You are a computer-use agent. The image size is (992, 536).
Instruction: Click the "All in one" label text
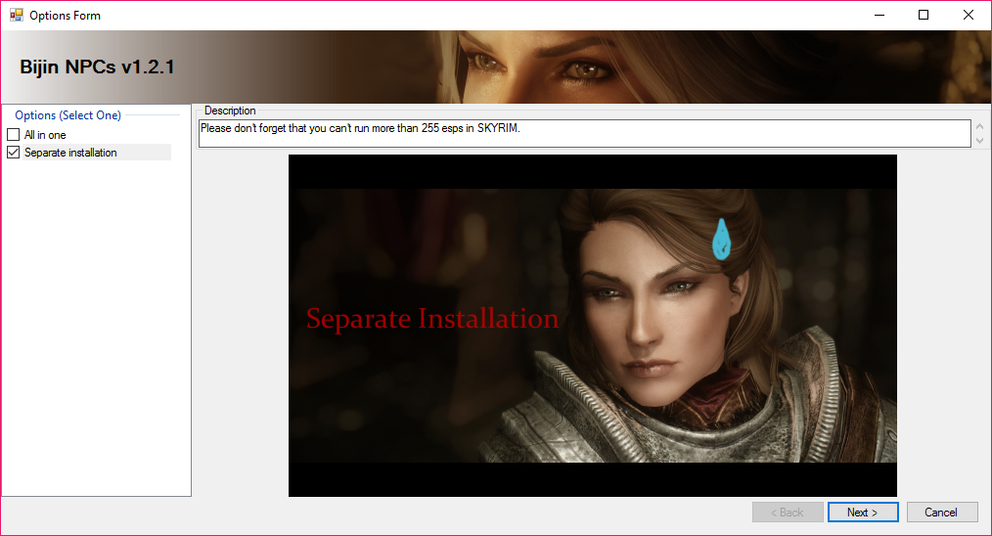(x=45, y=135)
